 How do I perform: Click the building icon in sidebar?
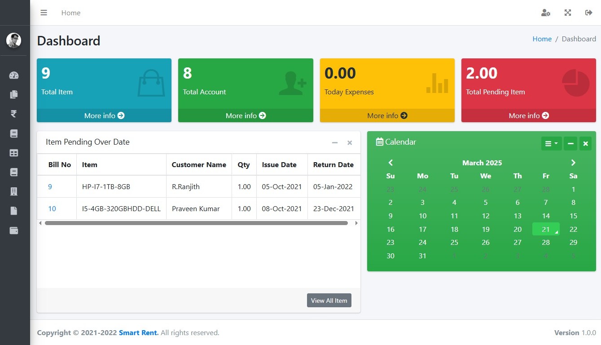tap(14, 192)
